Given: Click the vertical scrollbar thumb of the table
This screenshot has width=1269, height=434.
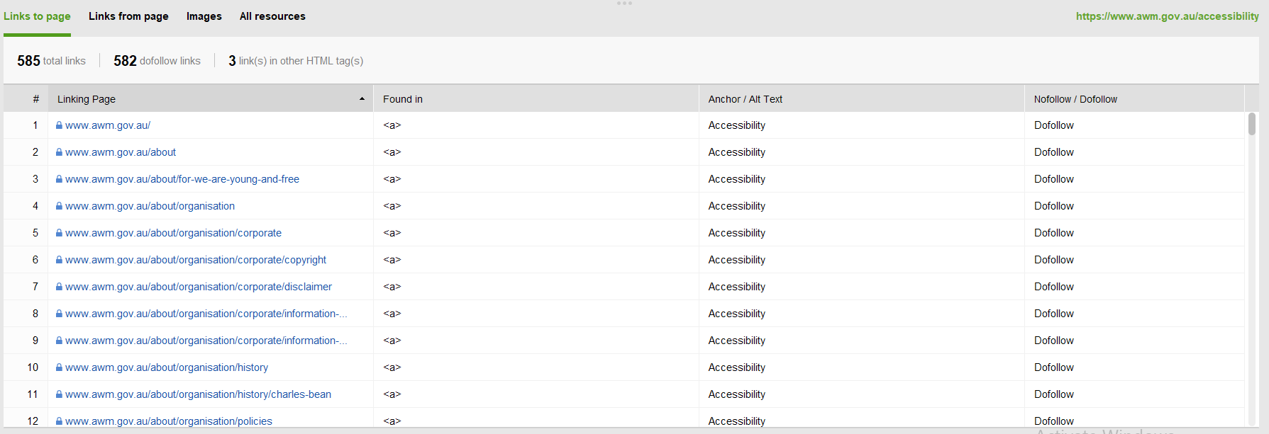Looking at the screenshot, I should point(1252,124).
